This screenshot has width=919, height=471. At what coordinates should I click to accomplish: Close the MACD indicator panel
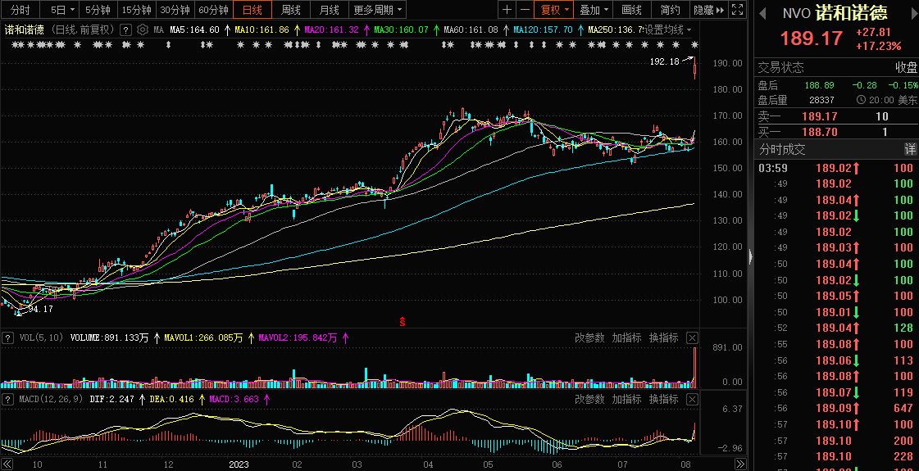click(x=692, y=399)
